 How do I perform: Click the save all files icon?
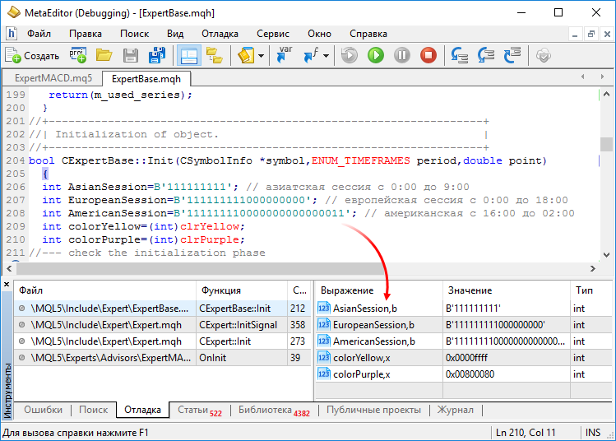pyautogui.click(x=157, y=55)
